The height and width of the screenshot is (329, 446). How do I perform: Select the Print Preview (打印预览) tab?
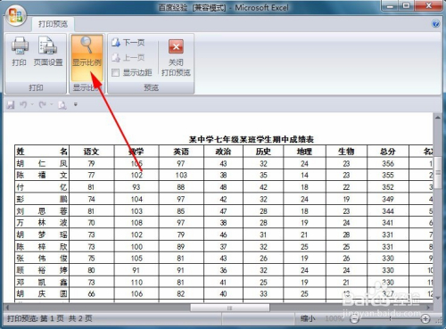[53, 24]
